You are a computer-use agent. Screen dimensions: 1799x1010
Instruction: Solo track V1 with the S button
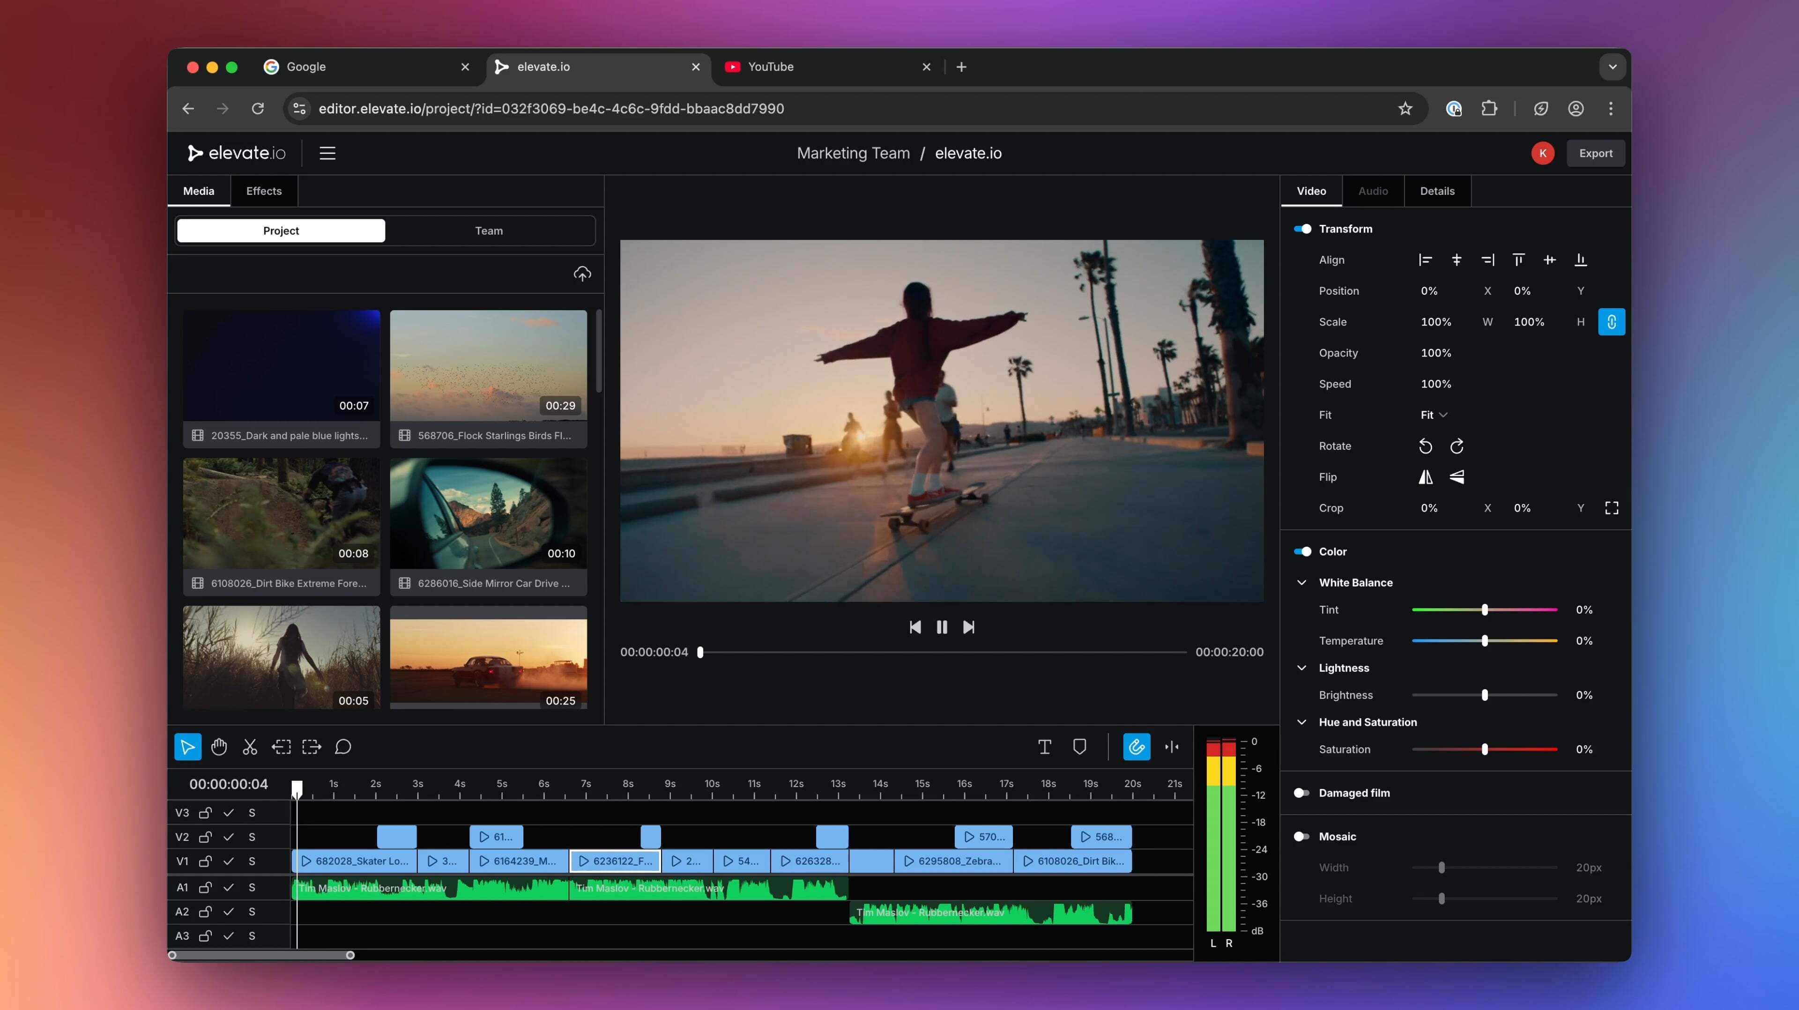[252, 861]
